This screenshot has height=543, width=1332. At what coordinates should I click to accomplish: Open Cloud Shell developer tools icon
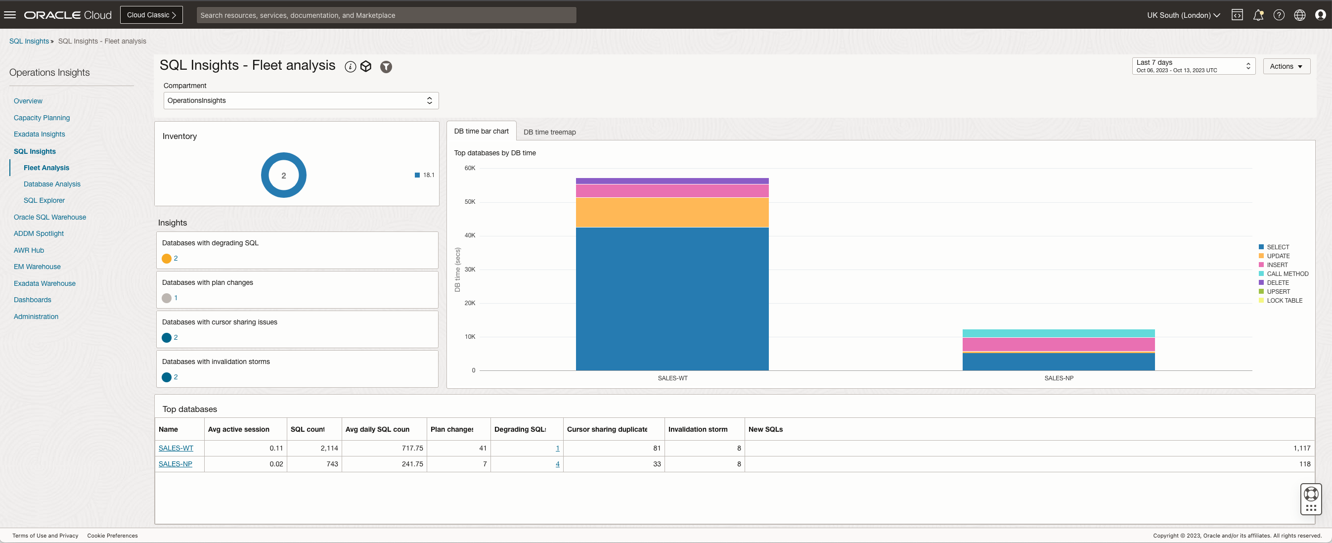coord(1237,15)
